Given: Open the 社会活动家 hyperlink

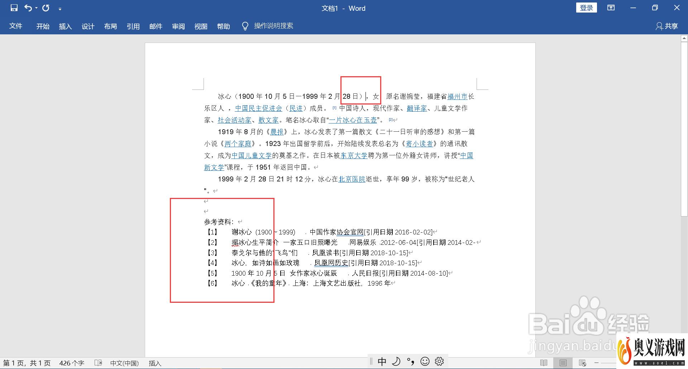Looking at the screenshot, I should [x=235, y=120].
